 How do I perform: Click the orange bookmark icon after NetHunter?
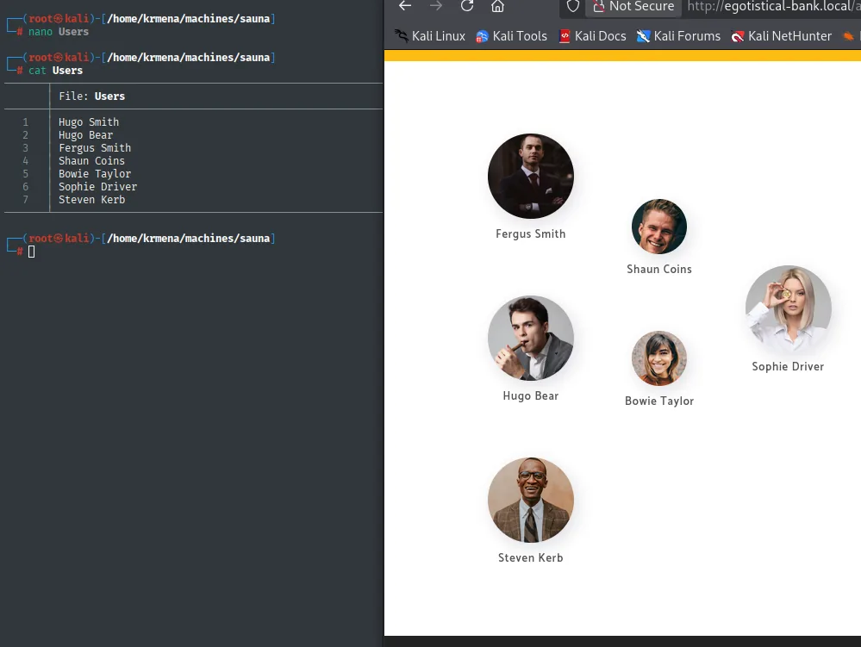click(x=848, y=36)
